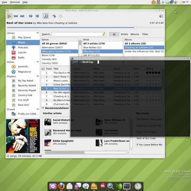Click Rest of Our Lives in Top tracks
191x191 pixels.
[x=149, y=138]
